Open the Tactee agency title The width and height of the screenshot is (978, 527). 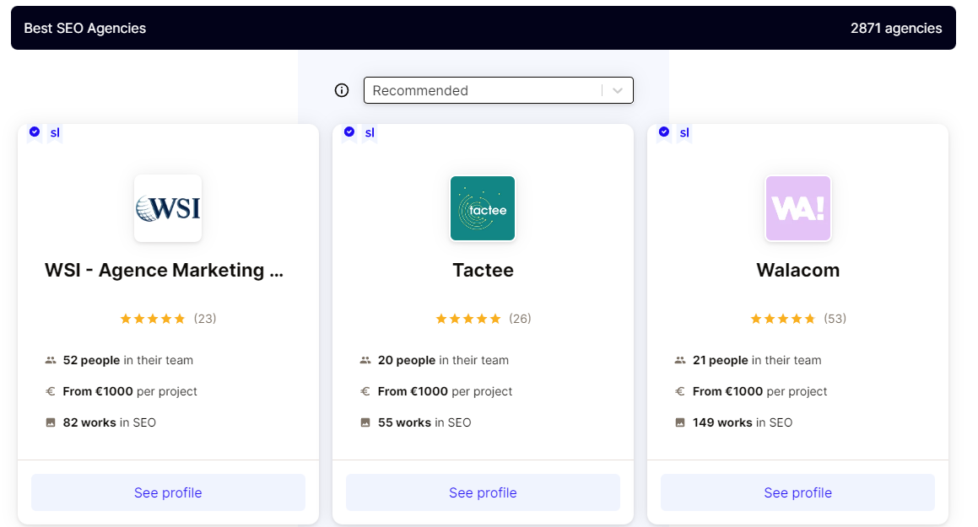(483, 271)
